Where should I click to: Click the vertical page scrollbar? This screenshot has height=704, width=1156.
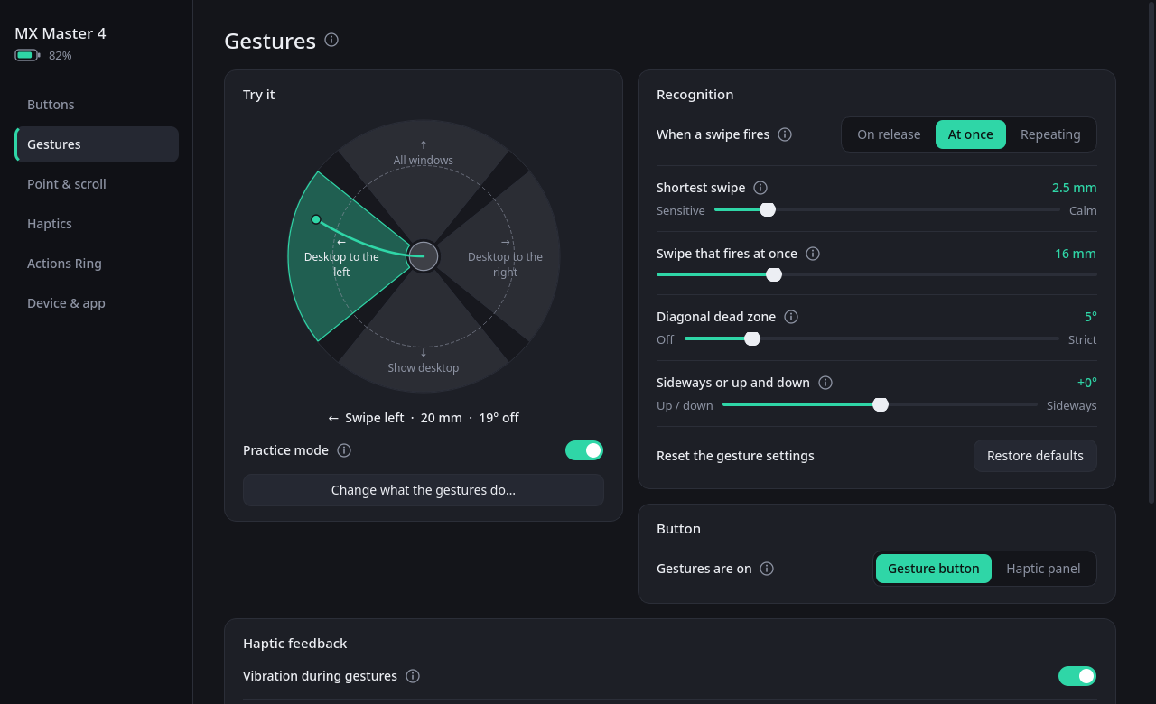coord(1151,253)
